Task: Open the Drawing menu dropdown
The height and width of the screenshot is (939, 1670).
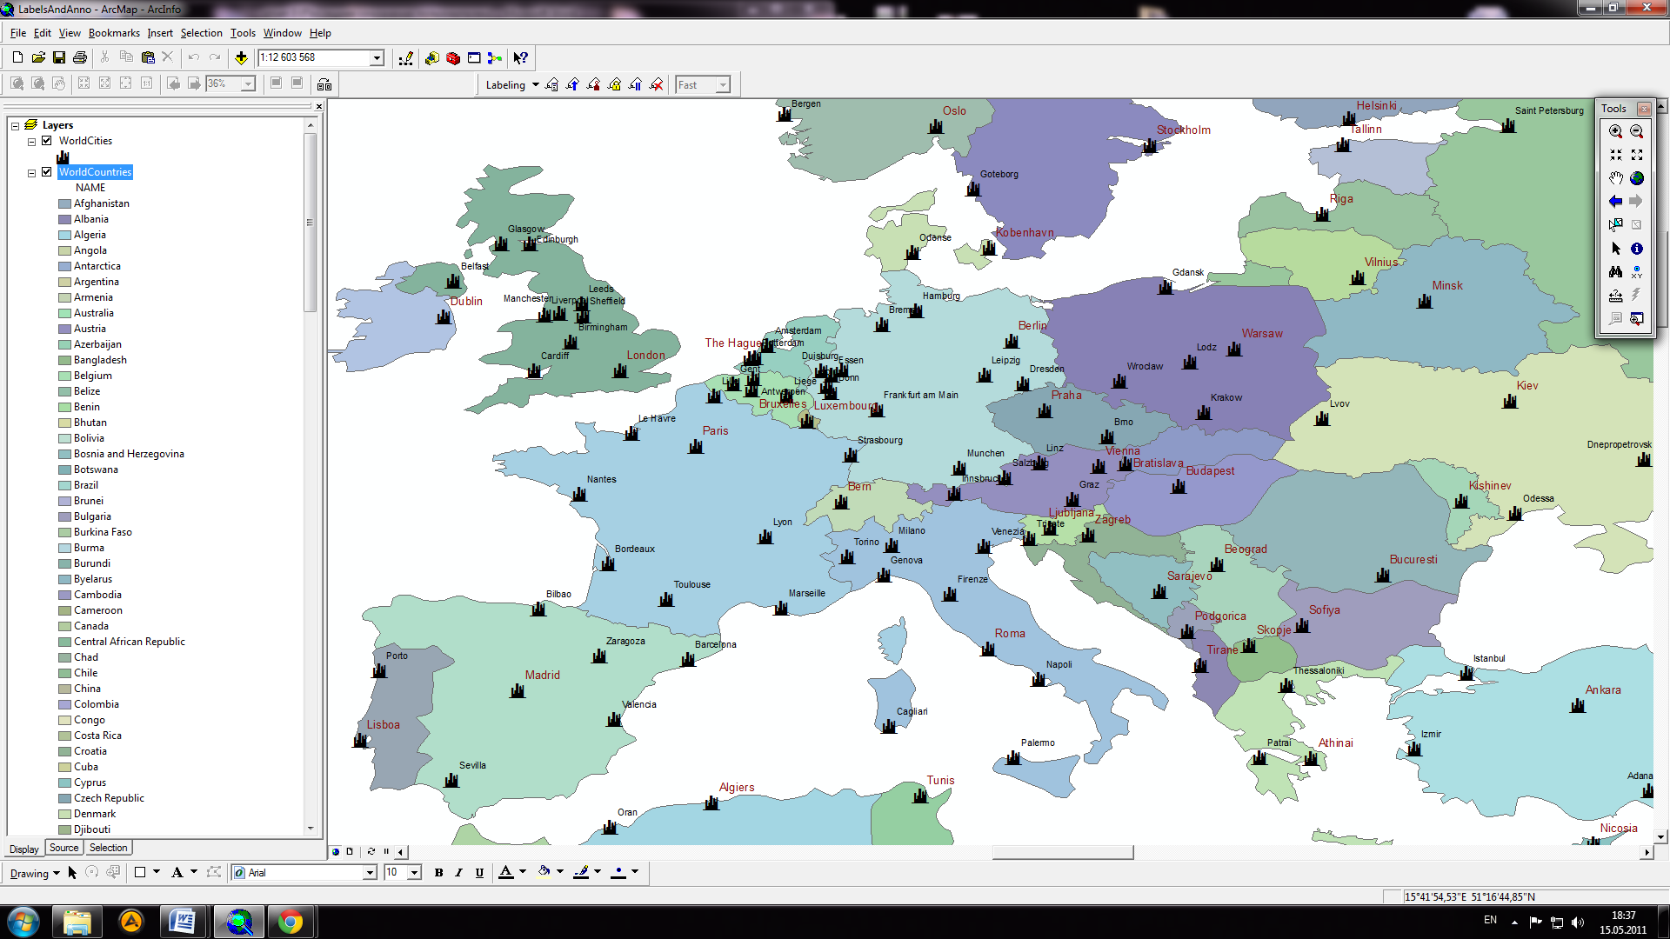Action: tap(35, 873)
